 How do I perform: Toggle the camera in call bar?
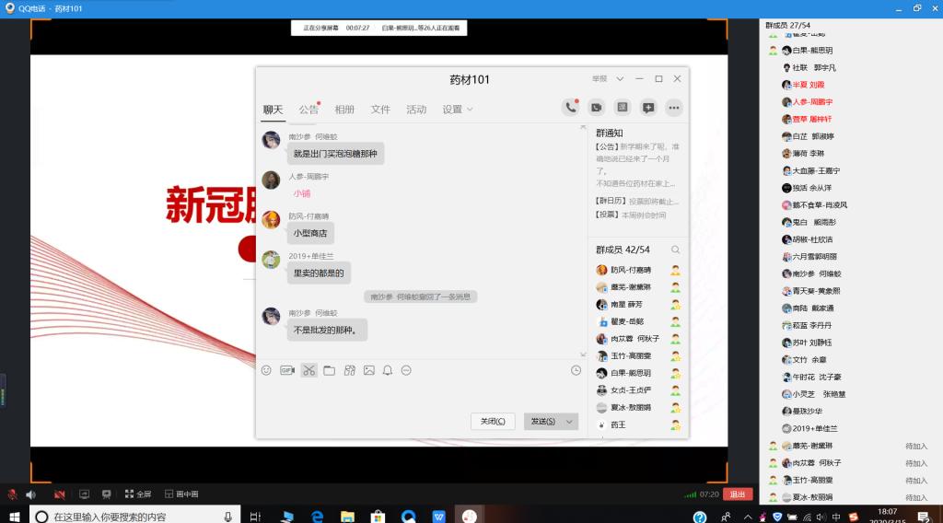[x=59, y=494]
